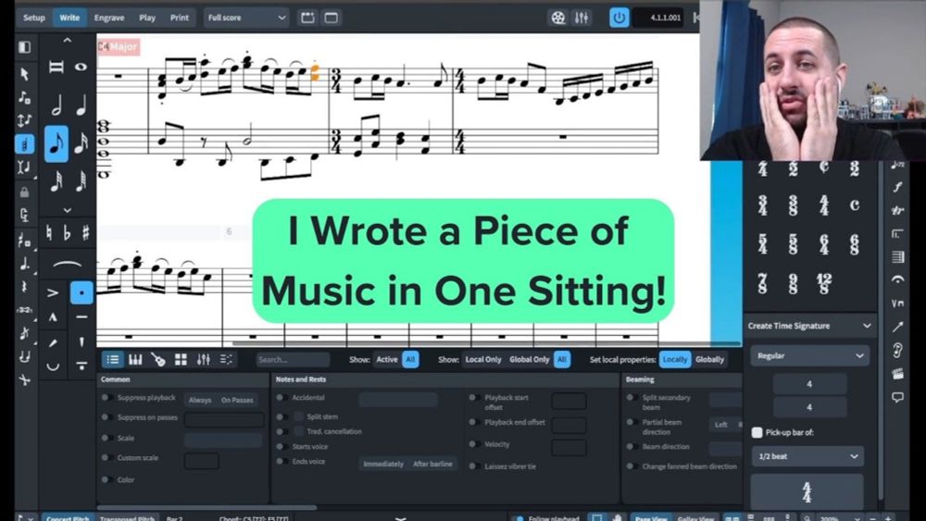This screenshot has height=521, width=926.
Task: Add the accent articulation
Action: [53, 292]
